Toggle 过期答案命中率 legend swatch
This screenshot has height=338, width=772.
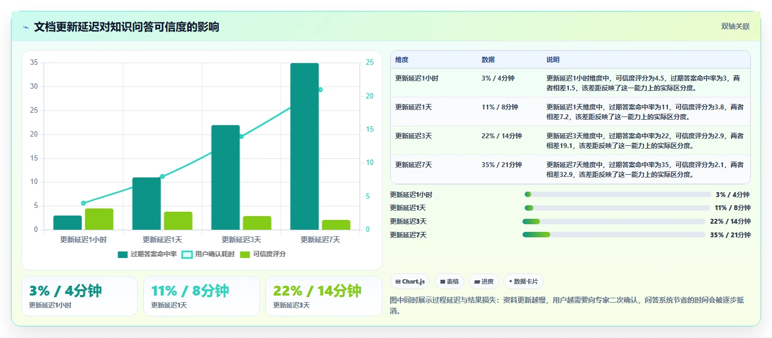point(123,254)
